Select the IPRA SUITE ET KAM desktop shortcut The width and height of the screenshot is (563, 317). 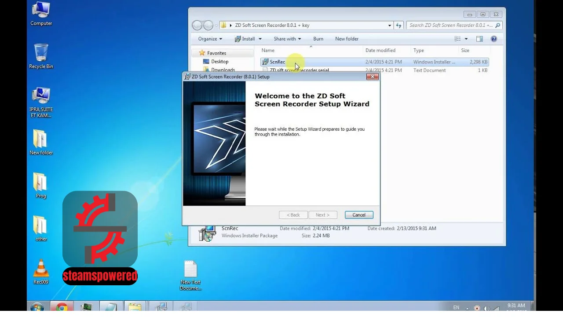(x=41, y=103)
